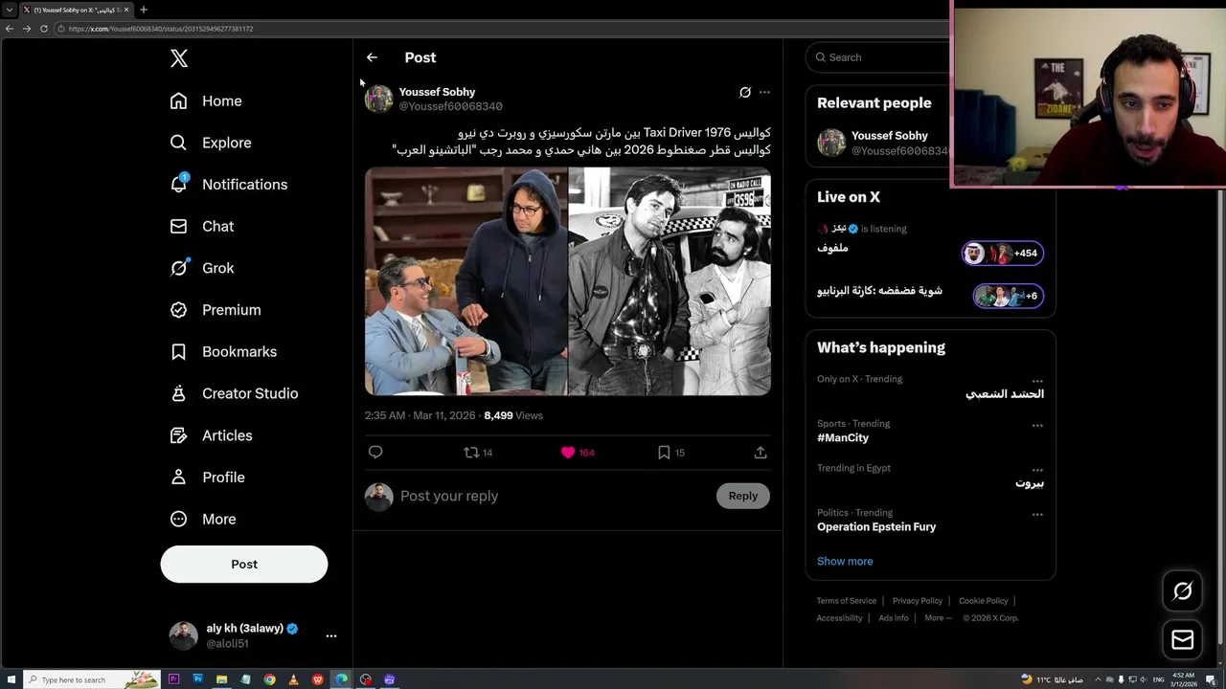Open Bookmarks page

tap(223, 352)
